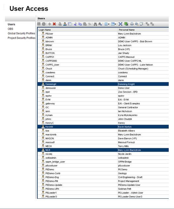Click personal name Elizabeth Albers
The height and width of the screenshot is (209, 174).
pos(126,131)
